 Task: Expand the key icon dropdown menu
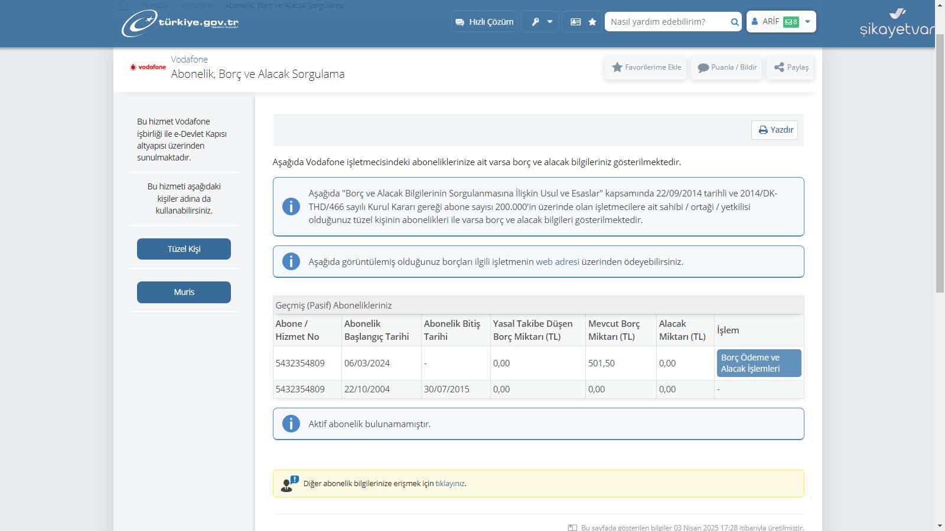point(542,22)
